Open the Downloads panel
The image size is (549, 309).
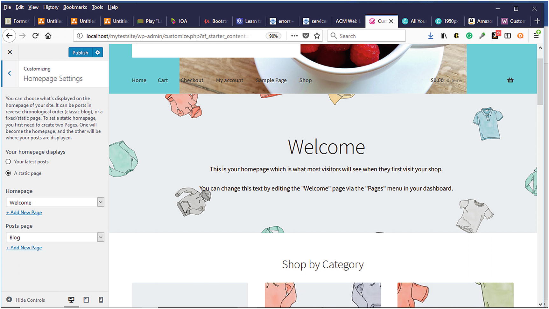click(x=431, y=36)
